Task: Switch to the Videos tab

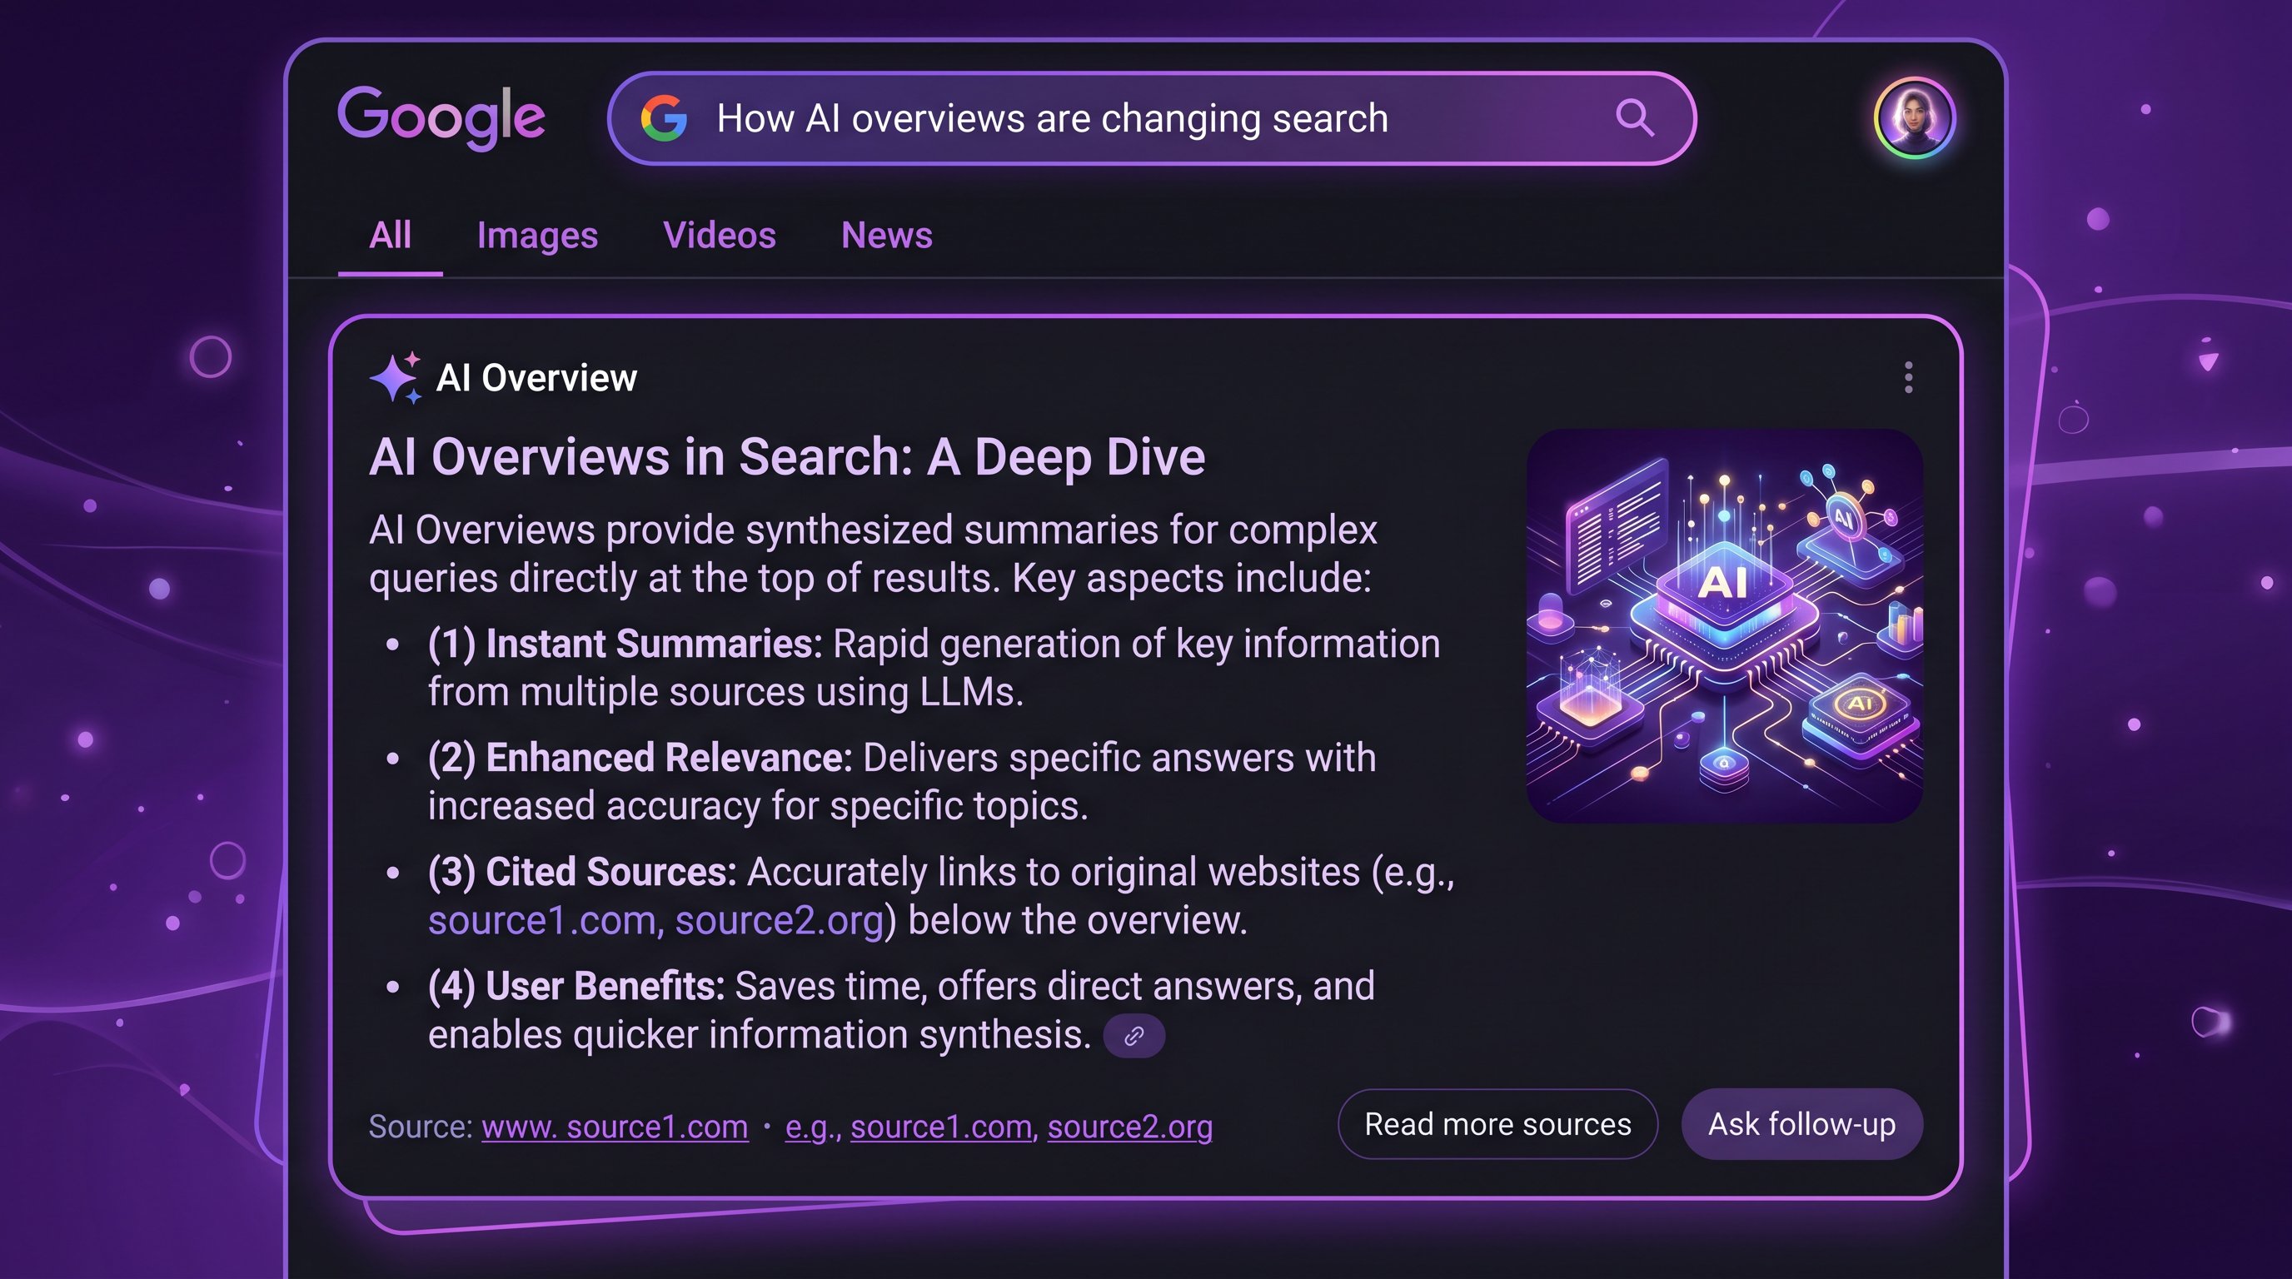Action: coord(720,236)
